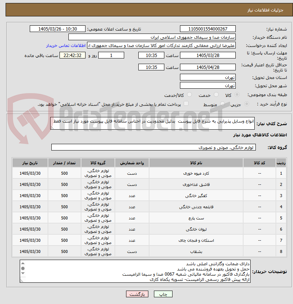Click the delivery province تهران field
This screenshot has width=293, height=304.
(207, 77)
